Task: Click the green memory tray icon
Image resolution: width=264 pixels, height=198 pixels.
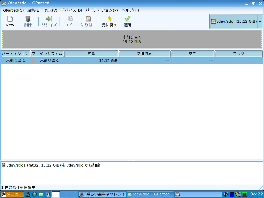Action: [244, 194]
